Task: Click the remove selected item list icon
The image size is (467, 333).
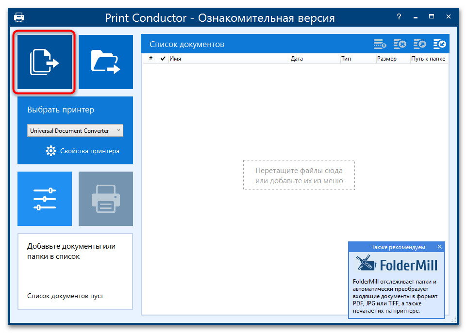Action: click(400, 44)
